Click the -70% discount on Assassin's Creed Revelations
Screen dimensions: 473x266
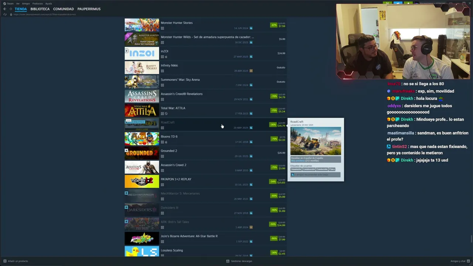274,96
